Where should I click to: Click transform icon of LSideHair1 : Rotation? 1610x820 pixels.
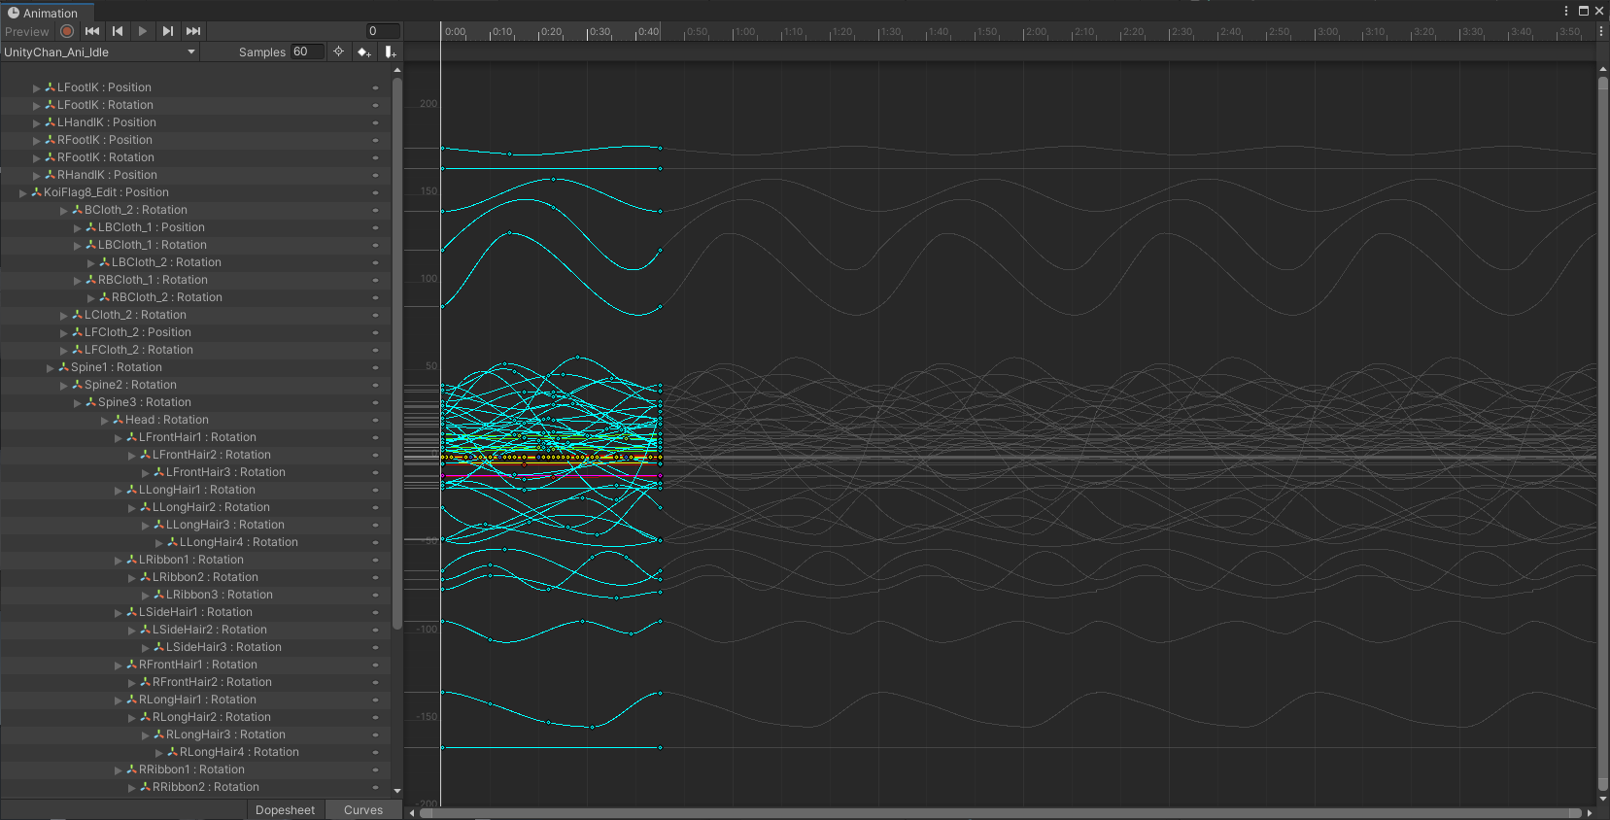point(131,612)
